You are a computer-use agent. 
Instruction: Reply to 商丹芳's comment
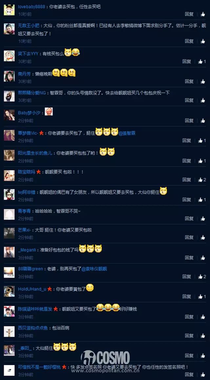(x=189, y=81)
